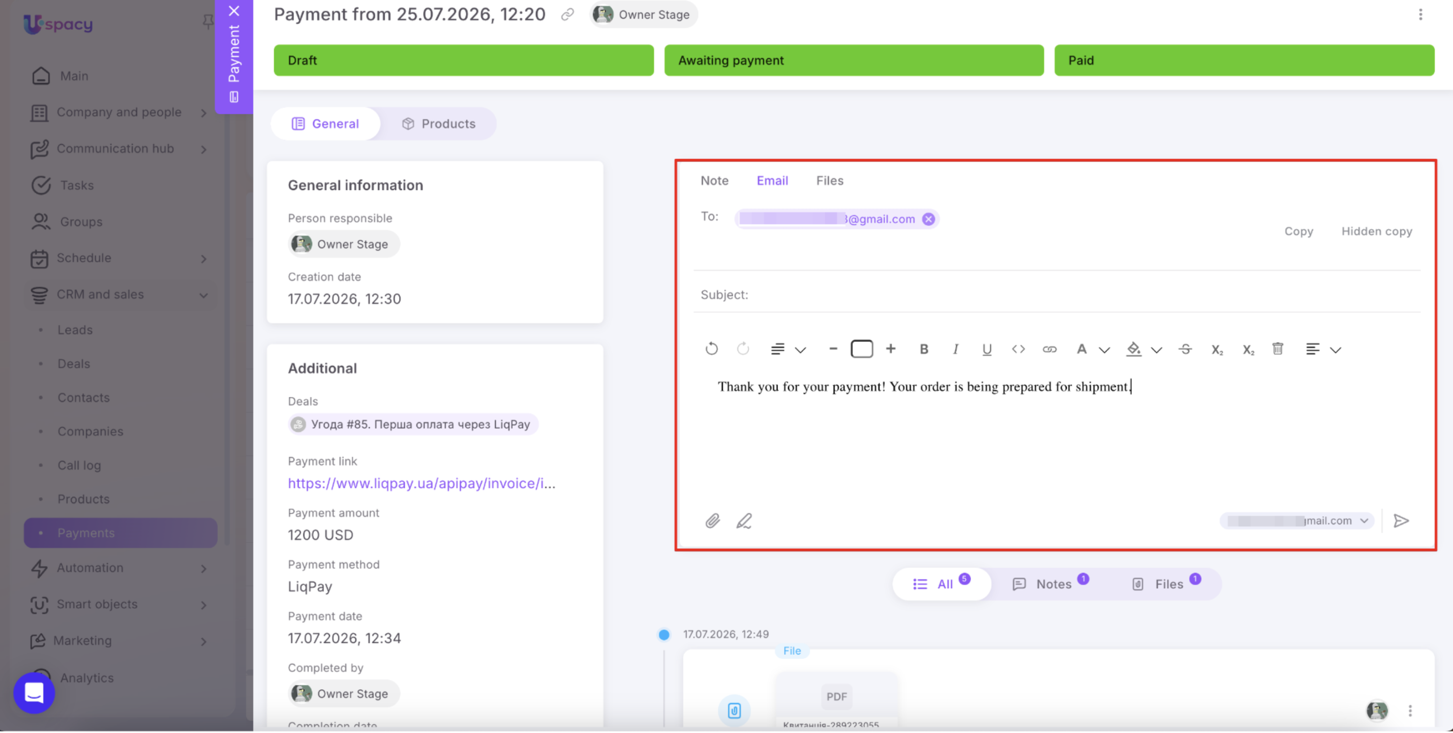Click the trash icon in the editor toolbar

tap(1277, 349)
